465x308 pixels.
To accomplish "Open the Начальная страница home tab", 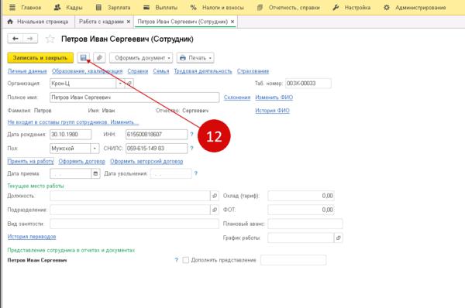I will click(x=38, y=22).
